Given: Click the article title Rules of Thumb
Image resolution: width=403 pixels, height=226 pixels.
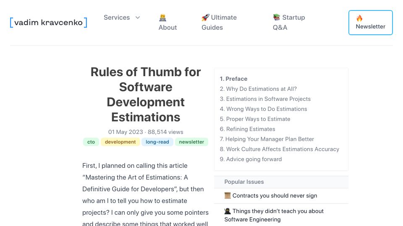Looking at the screenshot, I should [146, 95].
